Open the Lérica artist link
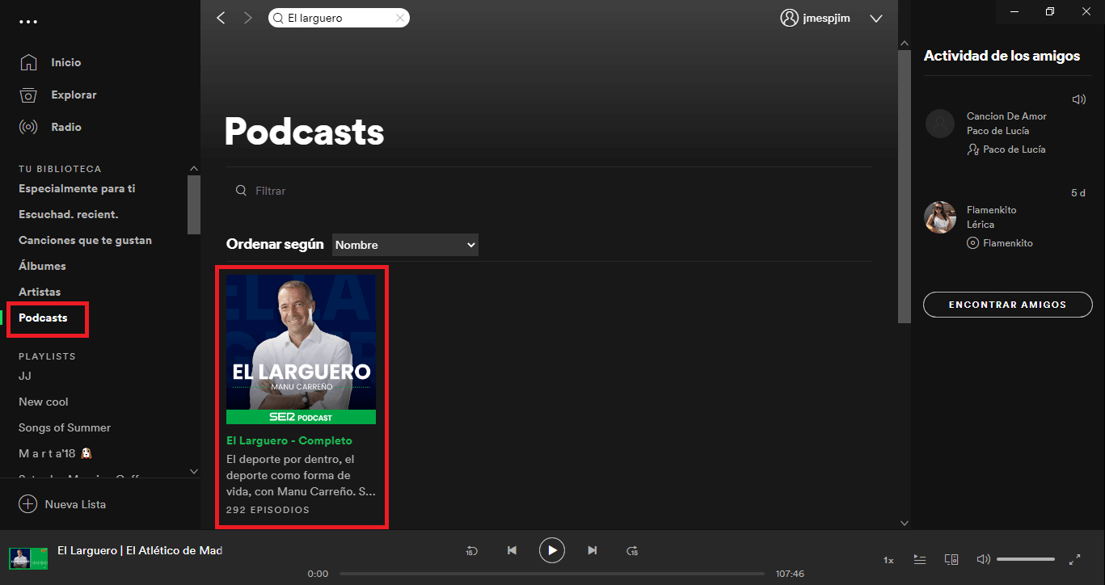This screenshot has width=1105, height=585. point(981,225)
